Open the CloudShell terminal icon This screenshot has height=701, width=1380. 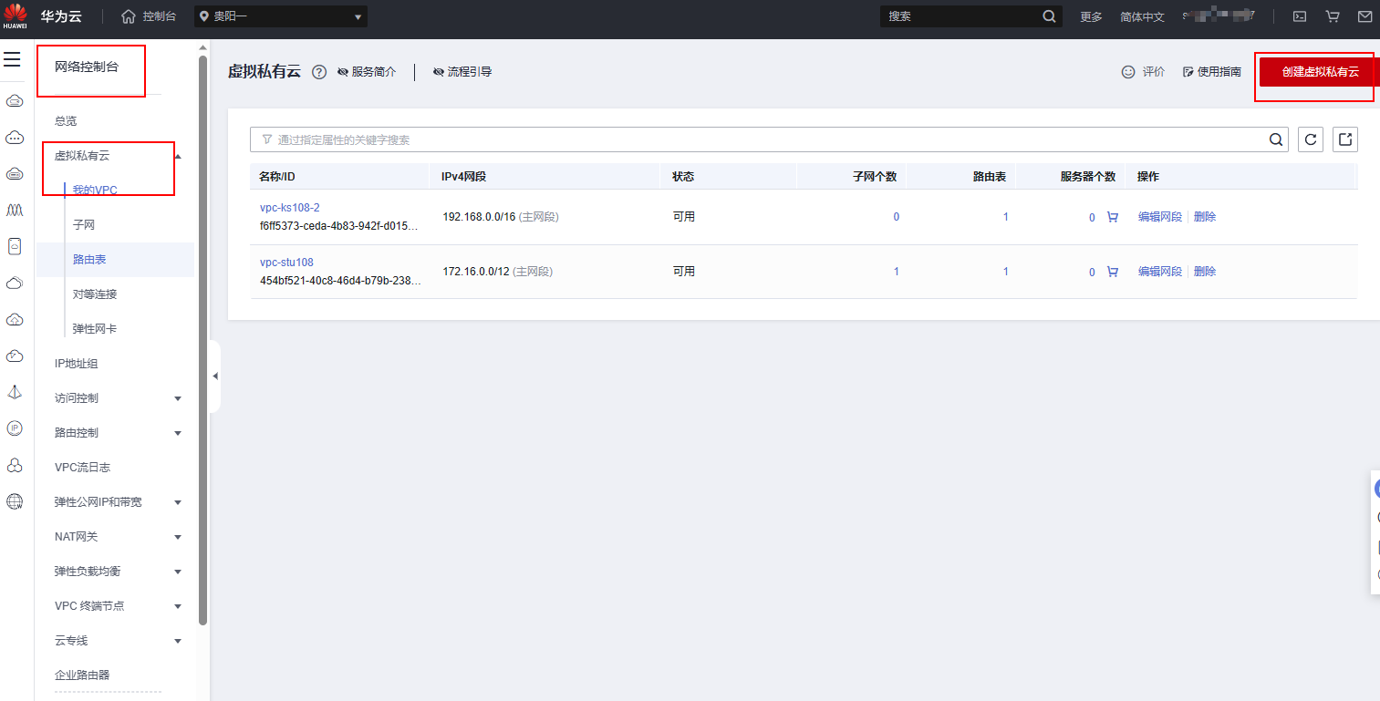click(x=1301, y=16)
